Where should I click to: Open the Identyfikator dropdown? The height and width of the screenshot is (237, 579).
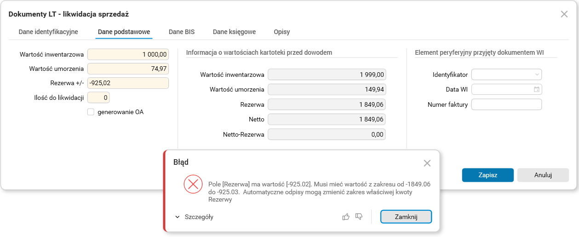537,74
